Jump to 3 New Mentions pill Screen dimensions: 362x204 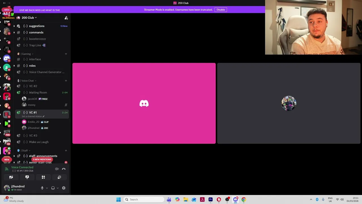pos(42,160)
